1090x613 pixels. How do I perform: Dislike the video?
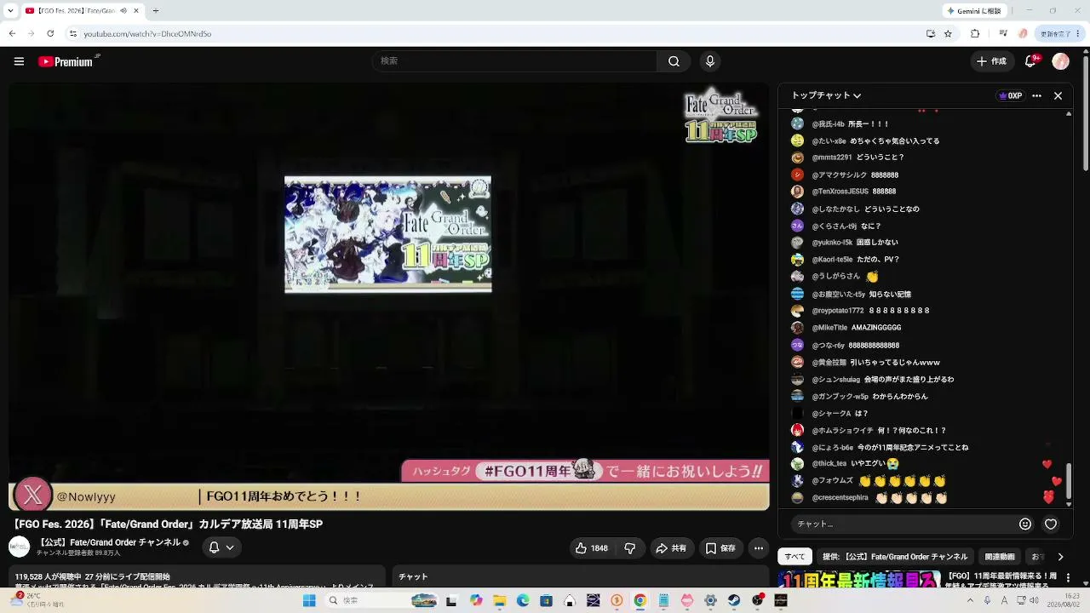630,548
